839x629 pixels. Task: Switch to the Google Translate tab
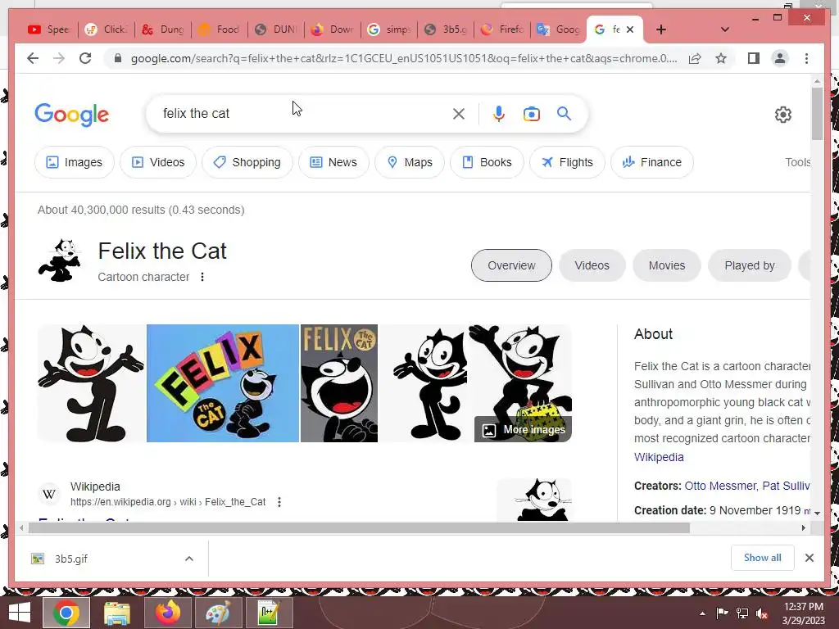[x=559, y=29]
